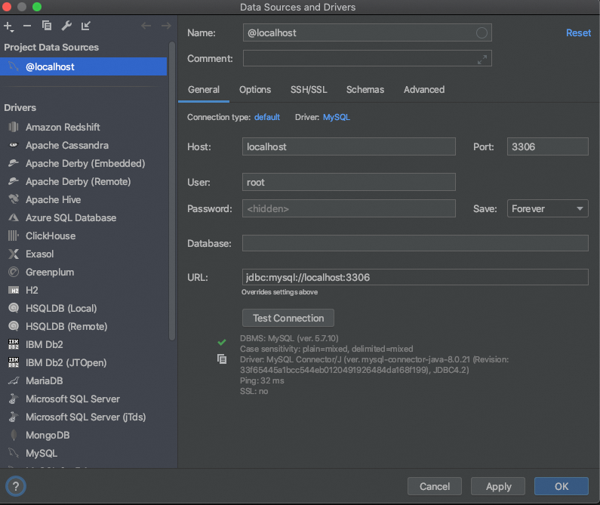Open the Save password dropdown set to Forever
This screenshot has width=600, height=505.
tap(548, 208)
